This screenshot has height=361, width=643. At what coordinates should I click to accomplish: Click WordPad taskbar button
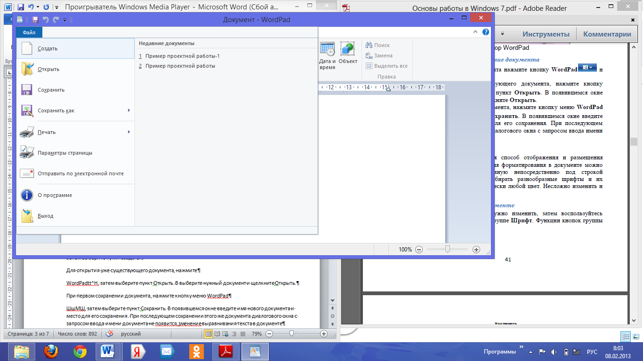coord(255,351)
